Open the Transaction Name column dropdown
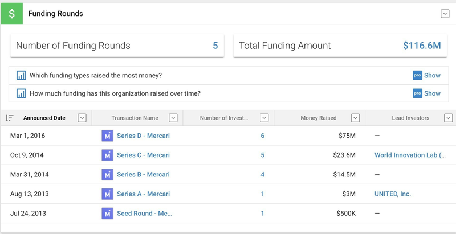Screen dimensions: 456x234 pyautogui.click(x=173, y=118)
